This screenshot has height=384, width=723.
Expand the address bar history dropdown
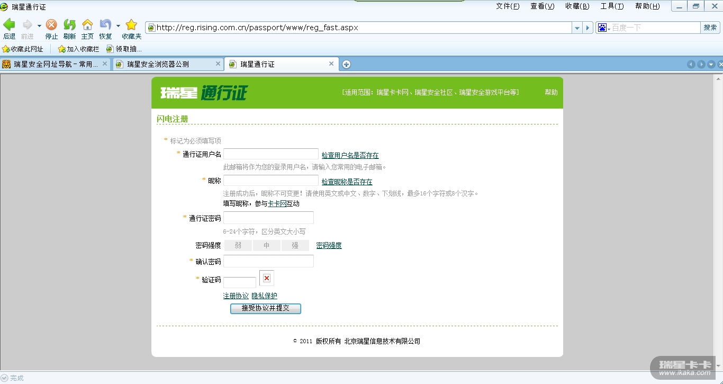pyautogui.click(x=577, y=28)
